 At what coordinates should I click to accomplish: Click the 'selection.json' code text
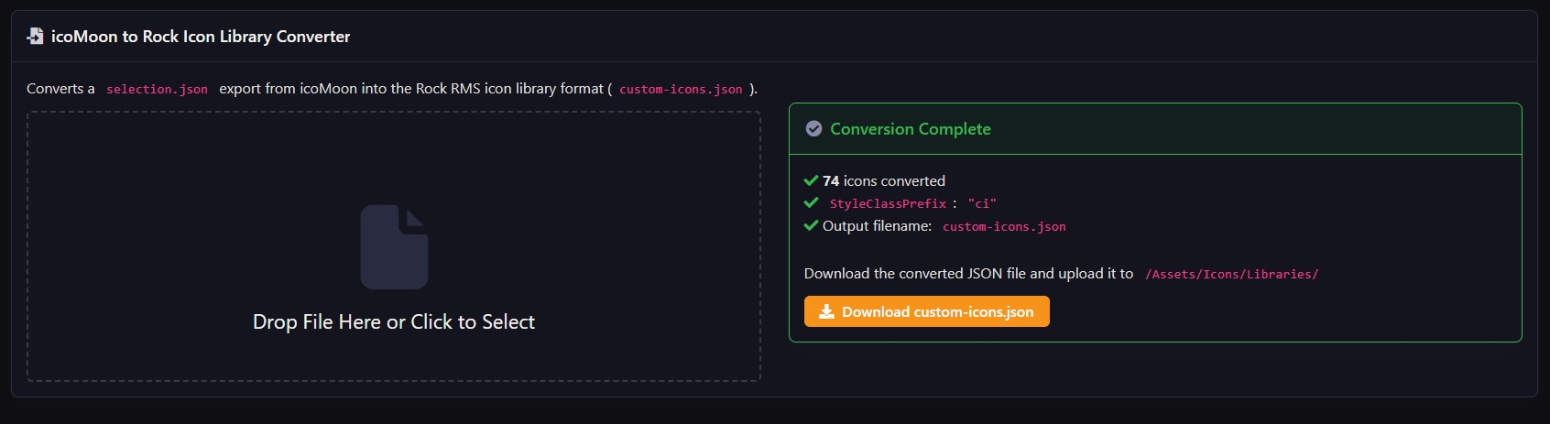157,89
